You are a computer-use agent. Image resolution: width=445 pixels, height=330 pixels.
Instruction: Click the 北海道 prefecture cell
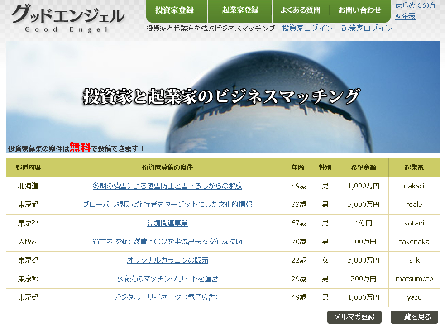(29, 186)
